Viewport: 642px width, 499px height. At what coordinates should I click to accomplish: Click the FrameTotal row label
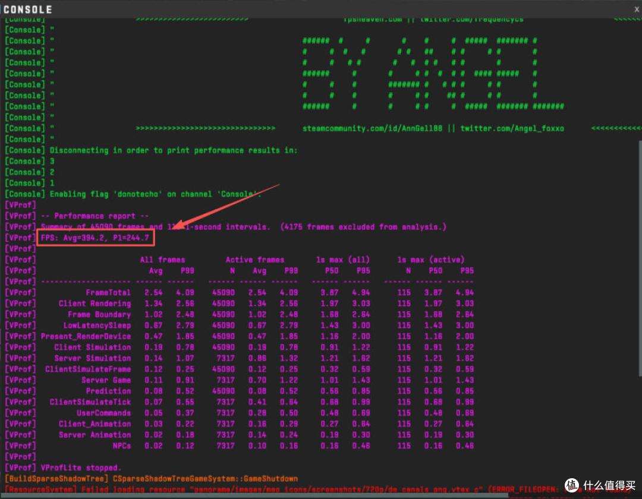[108, 292]
